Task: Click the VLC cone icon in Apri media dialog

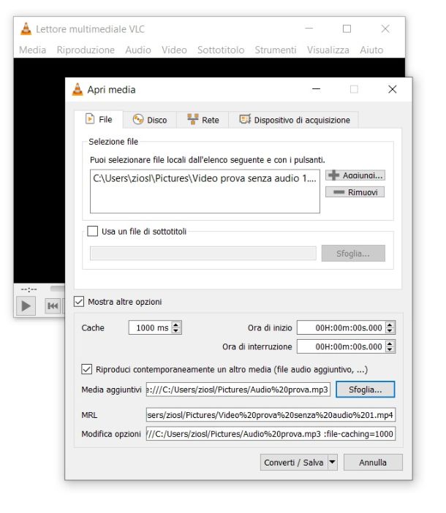Action: point(78,90)
